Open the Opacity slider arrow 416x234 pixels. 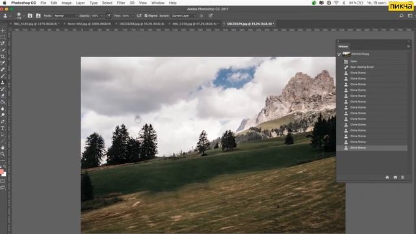pos(101,16)
